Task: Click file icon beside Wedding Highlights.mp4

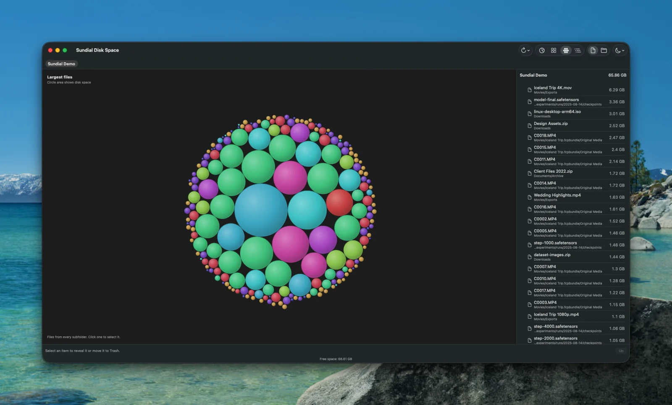Action: [x=530, y=197]
